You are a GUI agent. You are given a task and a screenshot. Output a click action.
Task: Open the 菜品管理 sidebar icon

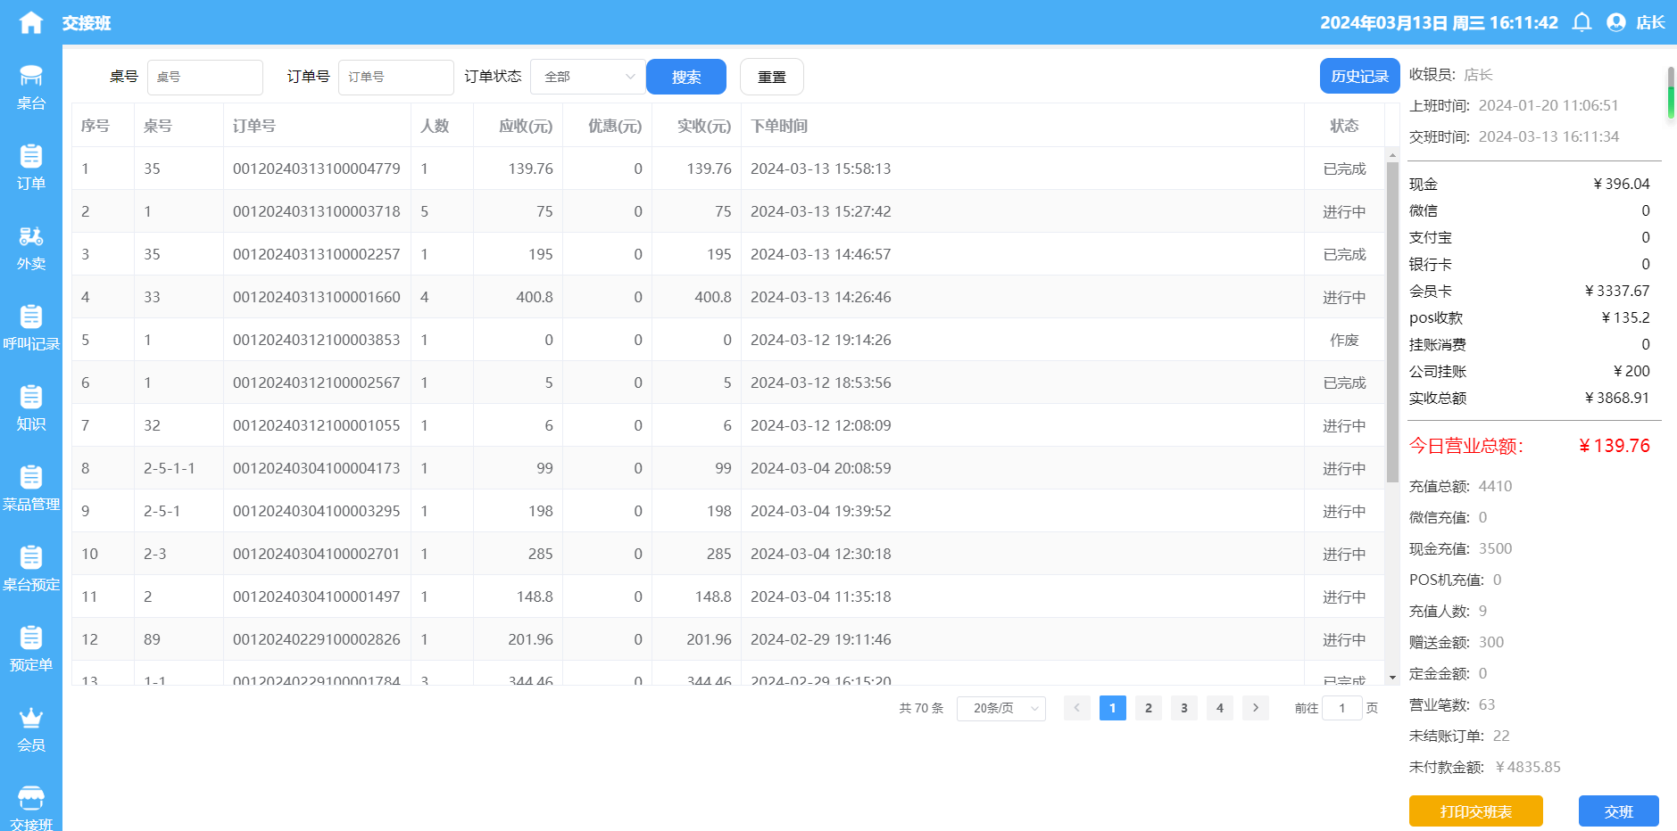click(31, 477)
